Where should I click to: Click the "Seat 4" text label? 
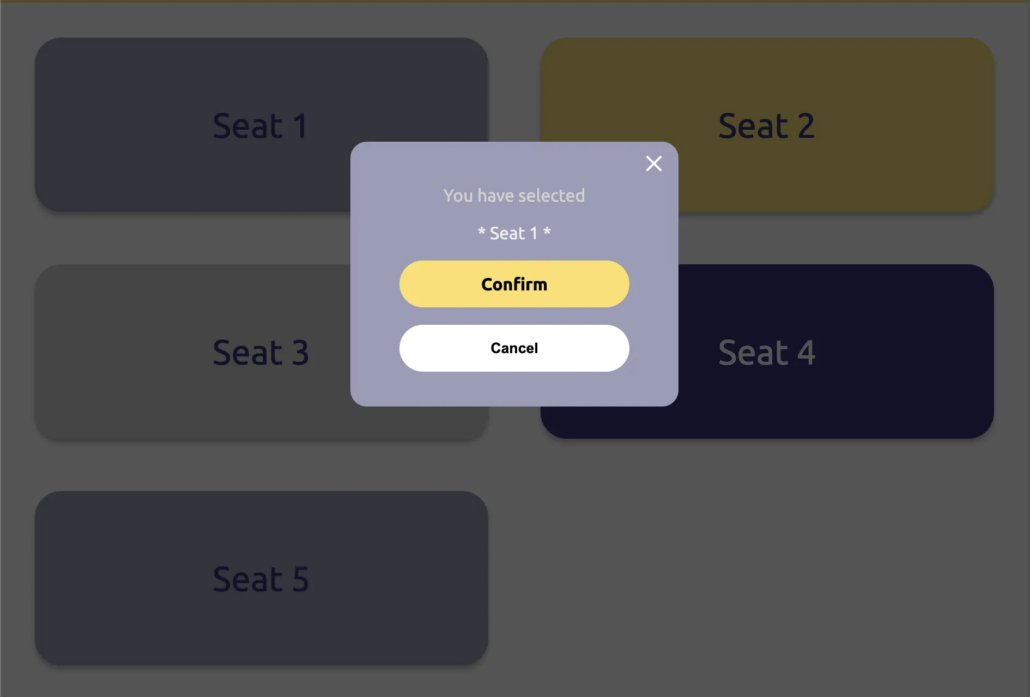tap(766, 353)
